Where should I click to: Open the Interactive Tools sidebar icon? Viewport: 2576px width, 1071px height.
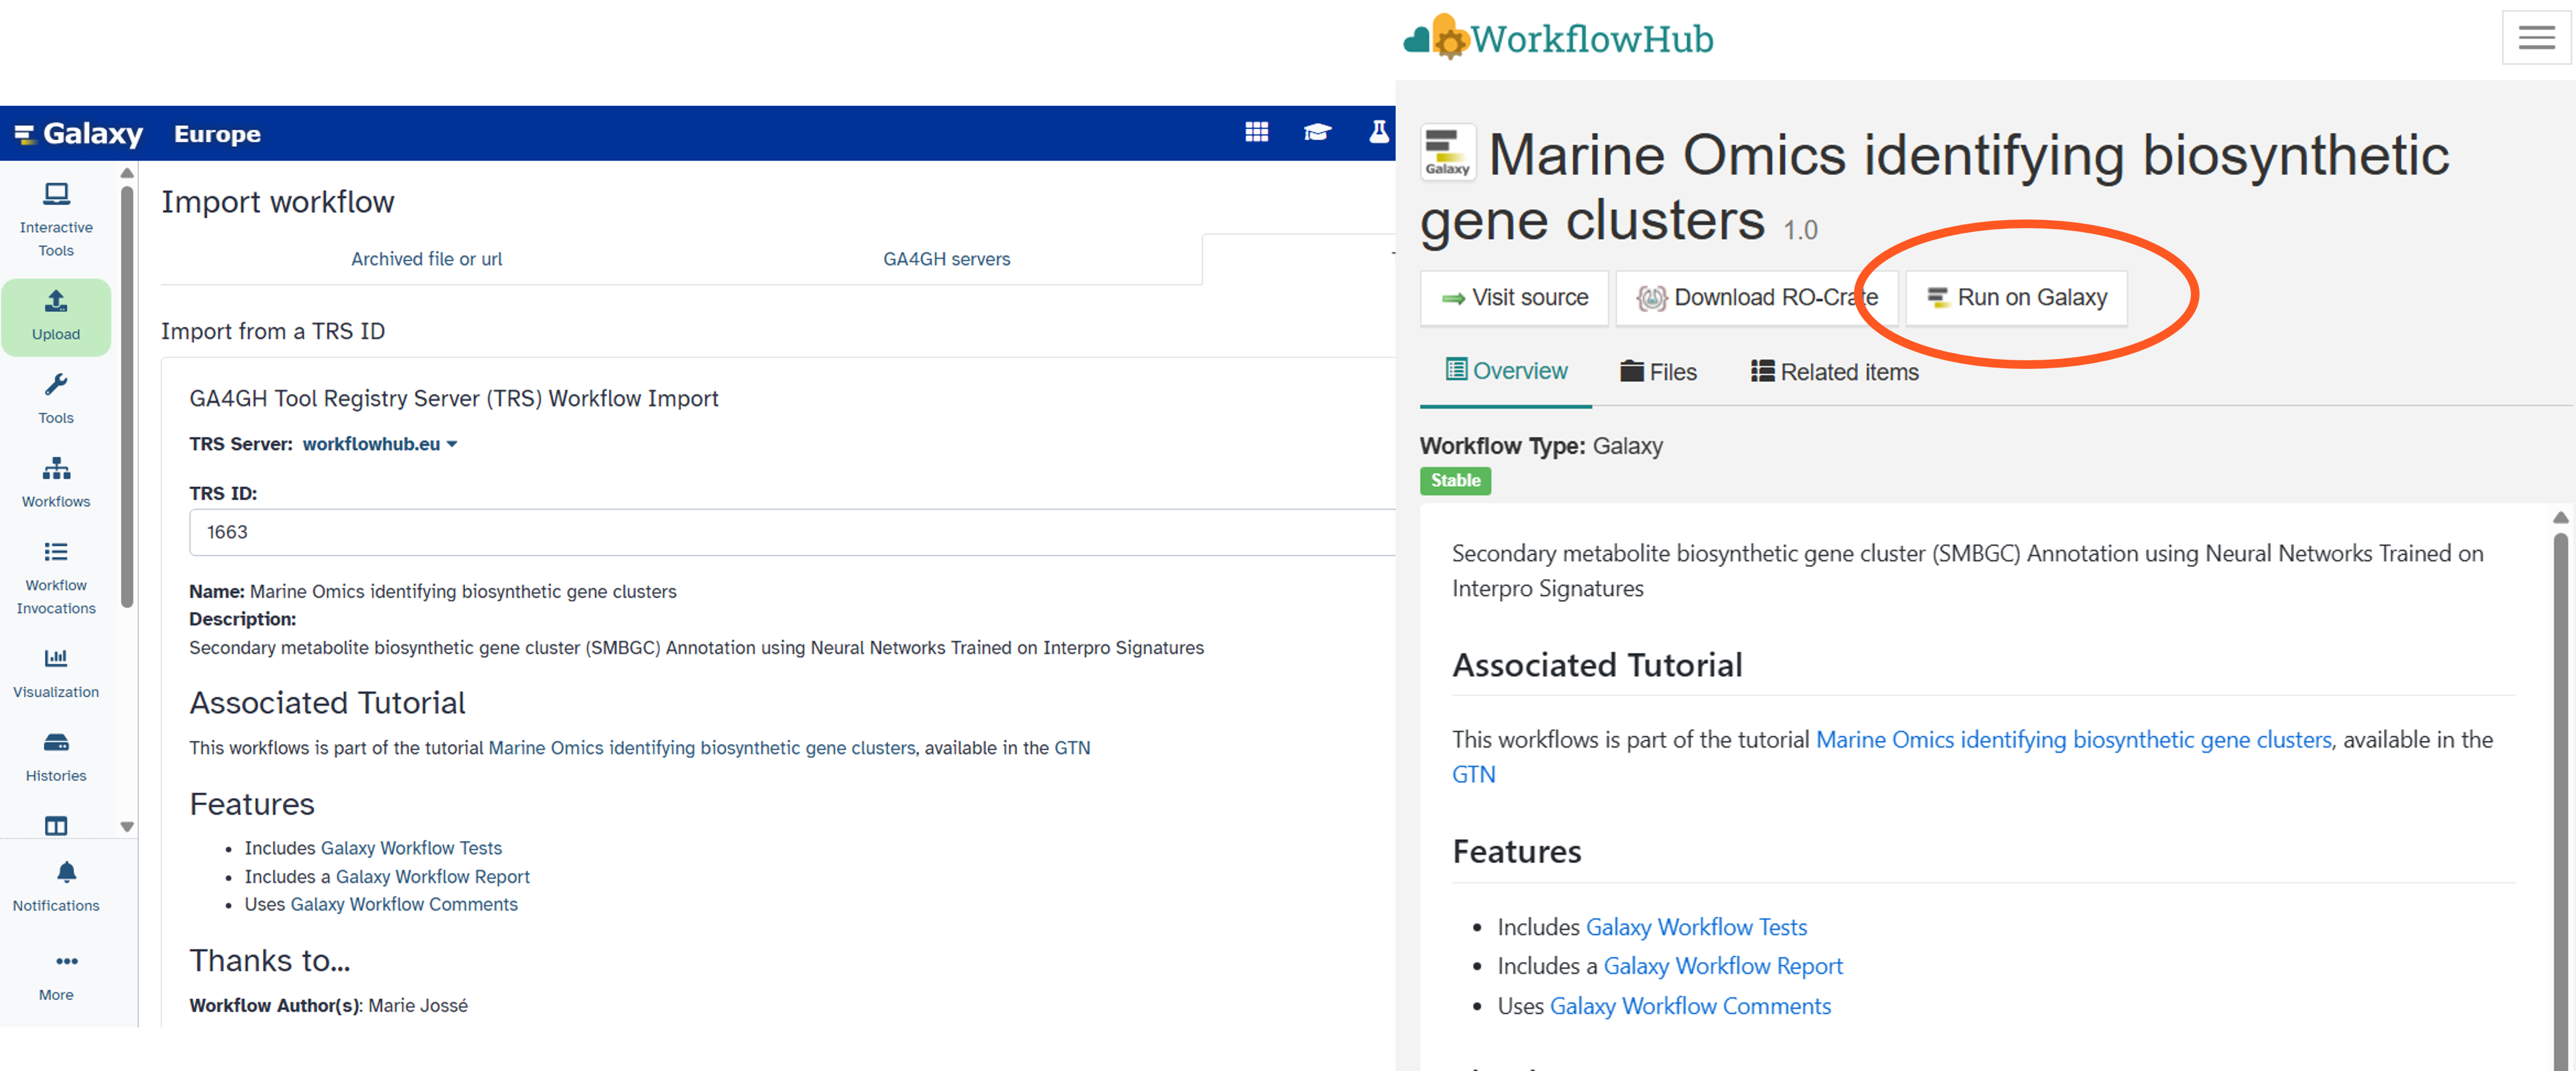(x=56, y=193)
